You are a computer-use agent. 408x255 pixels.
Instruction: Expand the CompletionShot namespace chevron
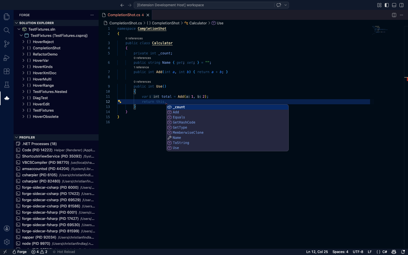(x=24, y=48)
